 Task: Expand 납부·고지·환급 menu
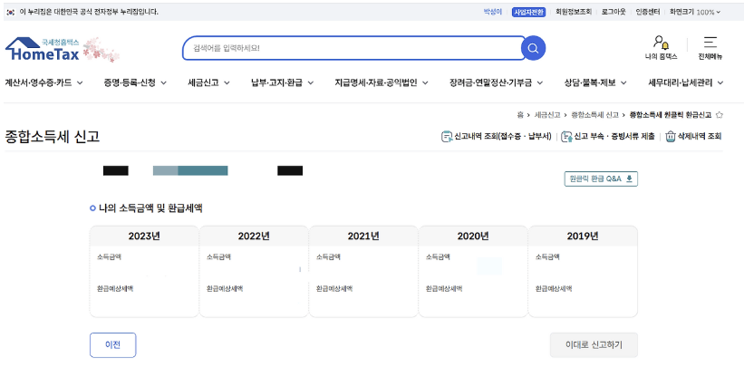tap(283, 83)
